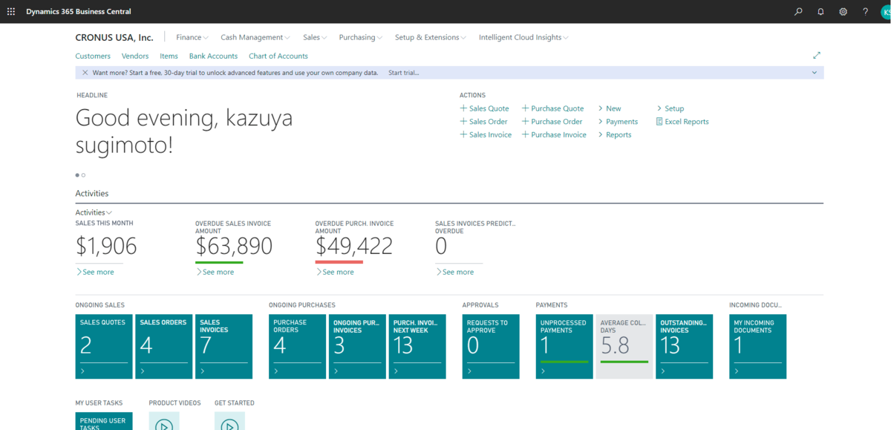Create a new Sales Quote
The height and width of the screenshot is (430, 891).
(x=485, y=108)
